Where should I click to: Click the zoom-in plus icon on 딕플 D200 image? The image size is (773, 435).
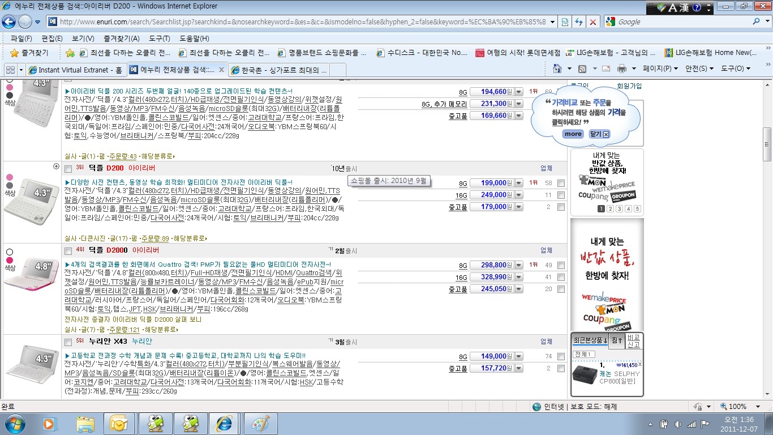pos(56,167)
